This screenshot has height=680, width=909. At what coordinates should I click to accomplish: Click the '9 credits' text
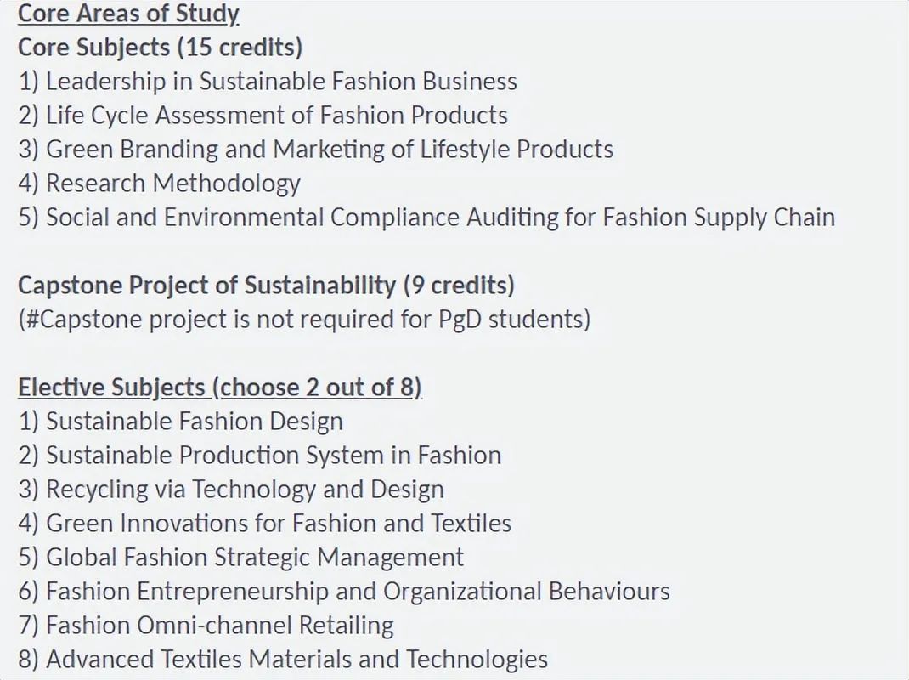tap(459, 286)
